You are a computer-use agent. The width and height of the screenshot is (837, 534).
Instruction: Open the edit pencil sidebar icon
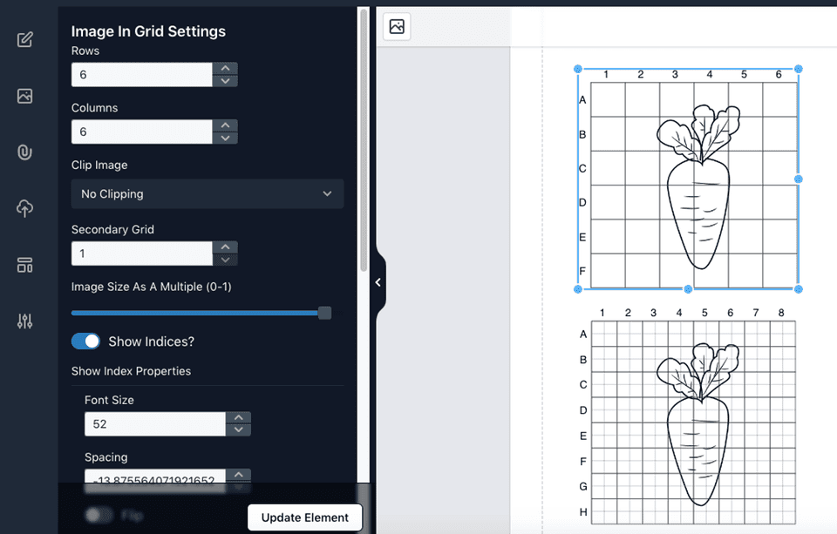pyautogui.click(x=24, y=39)
